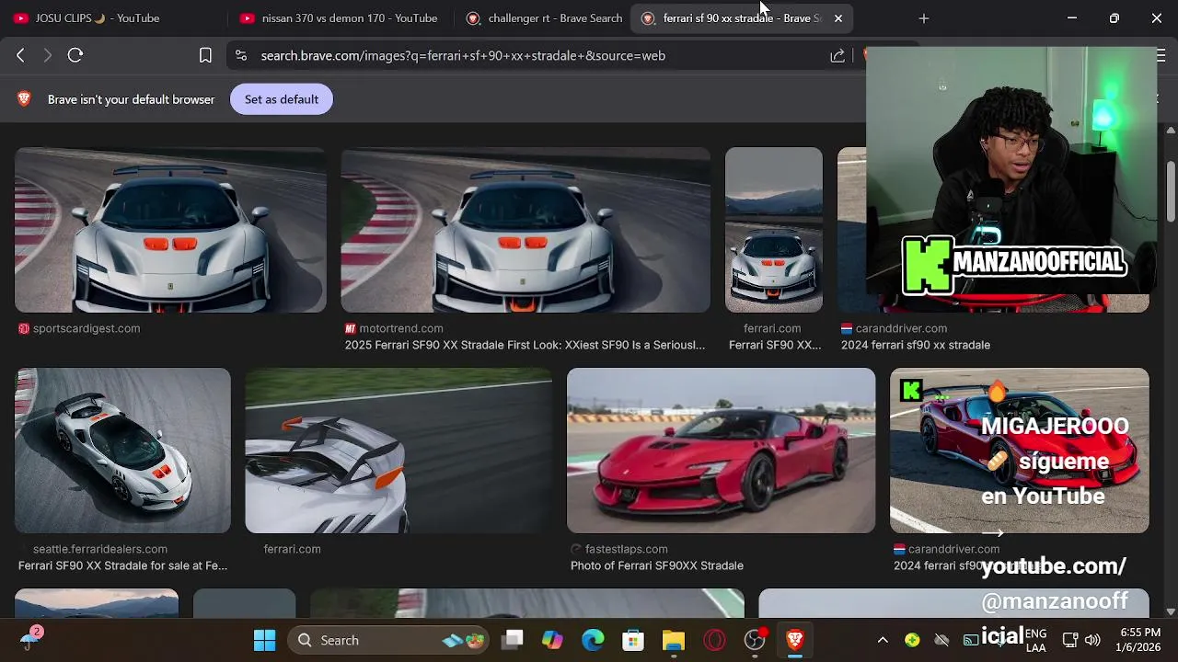Open Task View from the taskbar

point(513,640)
